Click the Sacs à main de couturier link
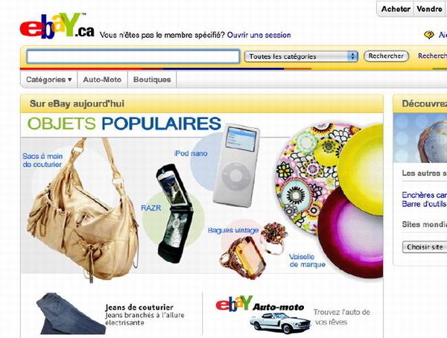Screen dimensions: 447x338 [x=42, y=160]
